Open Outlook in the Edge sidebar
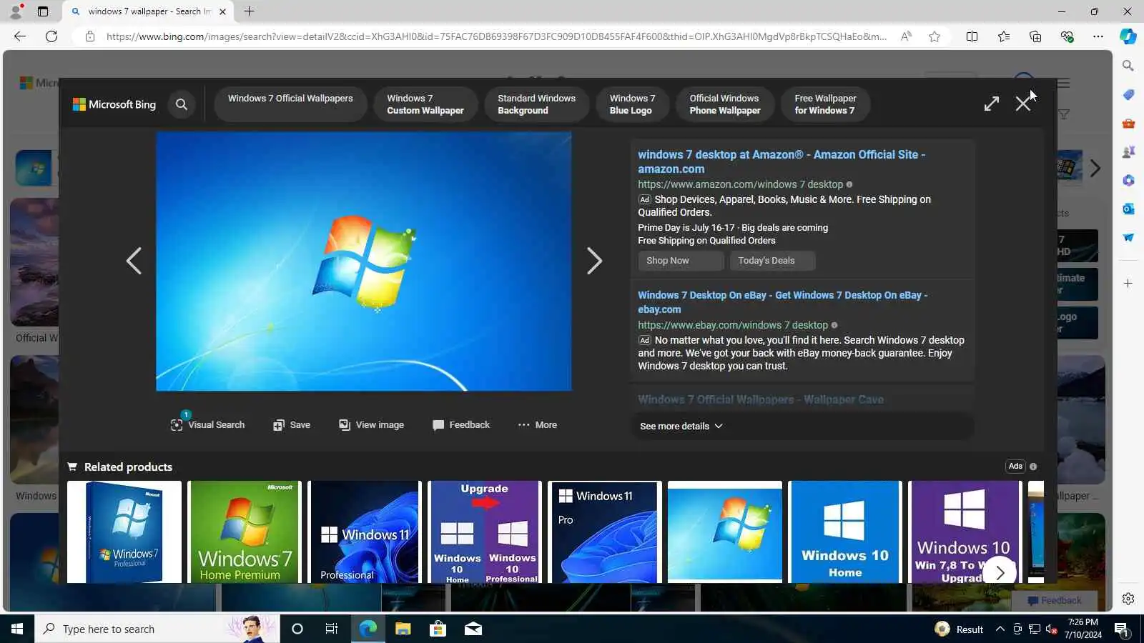 click(x=1128, y=209)
